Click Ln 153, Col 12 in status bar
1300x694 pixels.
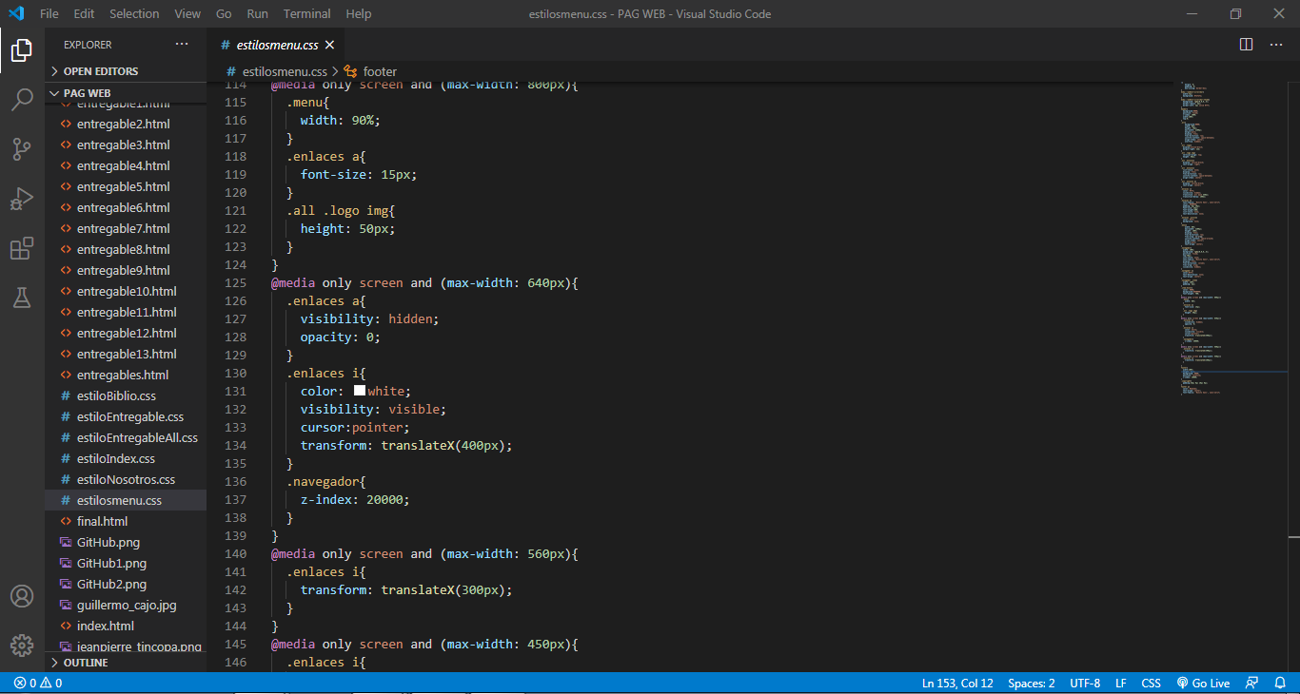coord(957,683)
